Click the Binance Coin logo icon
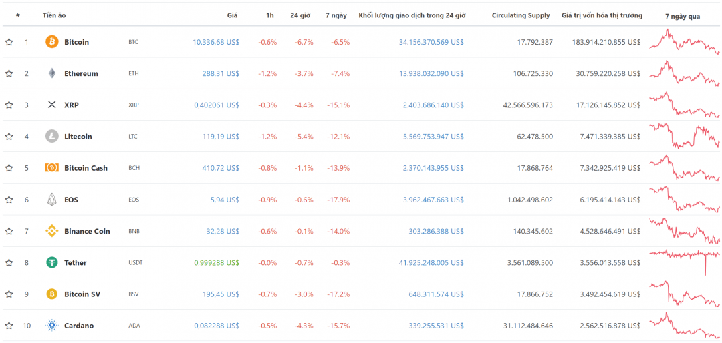This screenshot has height=343, width=722. pyautogui.click(x=52, y=231)
